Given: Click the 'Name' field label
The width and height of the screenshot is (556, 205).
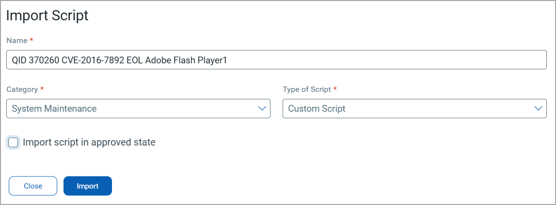Looking at the screenshot, I should pyautogui.click(x=17, y=41).
